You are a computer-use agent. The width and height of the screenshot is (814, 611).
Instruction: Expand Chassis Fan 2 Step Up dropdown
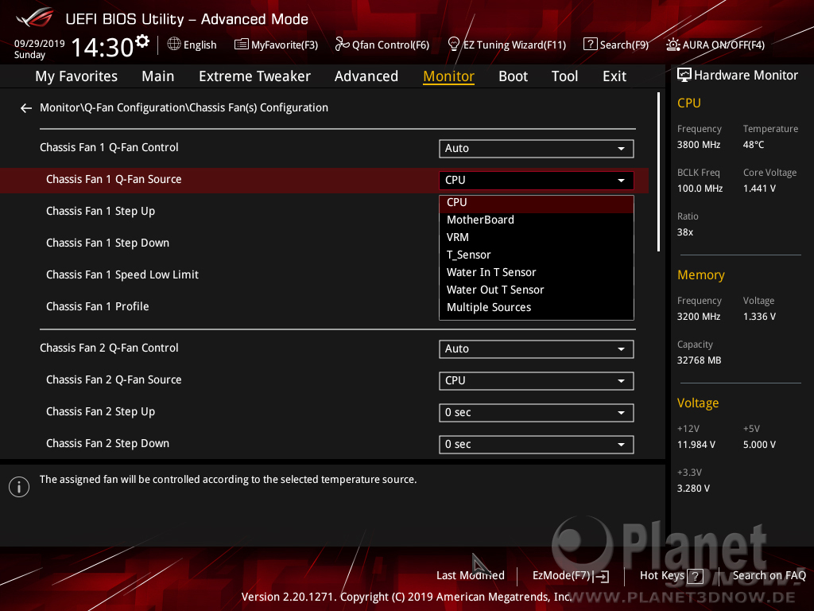pos(537,413)
